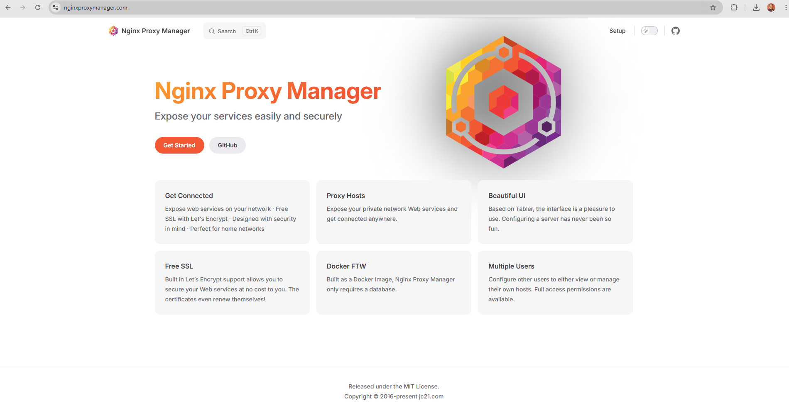This screenshot has height=408, width=789.
Task: Bookmark this page with star icon
Action: click(x=713, y=7)
